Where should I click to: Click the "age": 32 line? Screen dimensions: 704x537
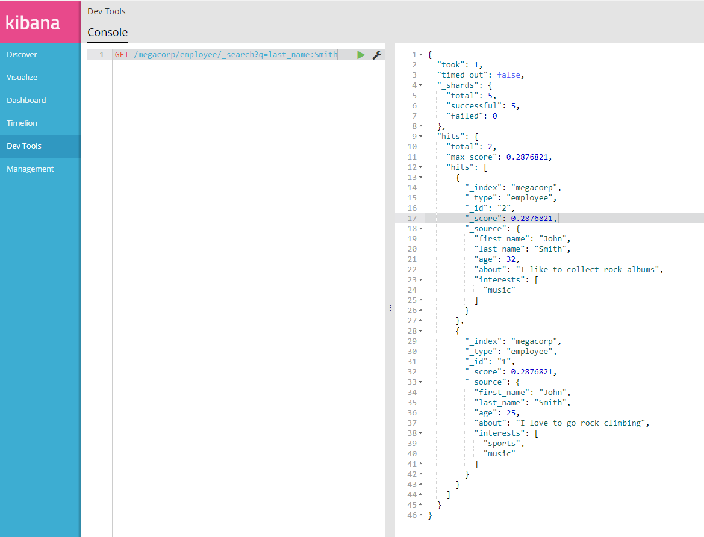(497, 259)
